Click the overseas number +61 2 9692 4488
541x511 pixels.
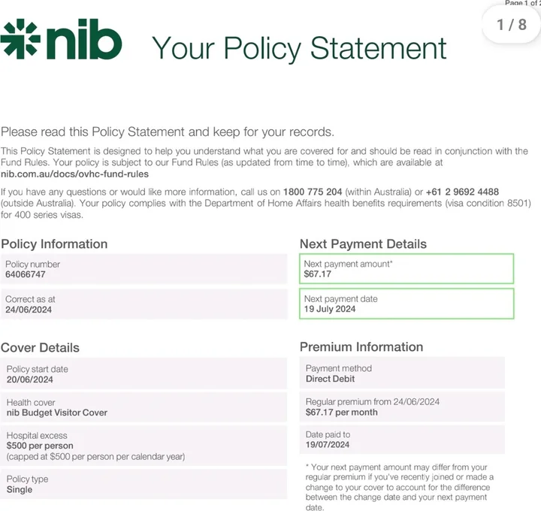[x=462, y=192]
